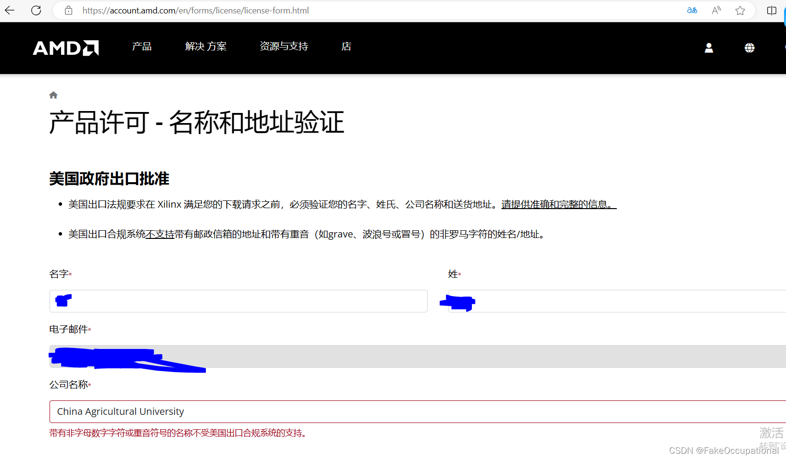Select the 店 menu item
Image resolution: width=786 pixels, height=460 pixels.
pyautogui.click(x=346, y=46)
